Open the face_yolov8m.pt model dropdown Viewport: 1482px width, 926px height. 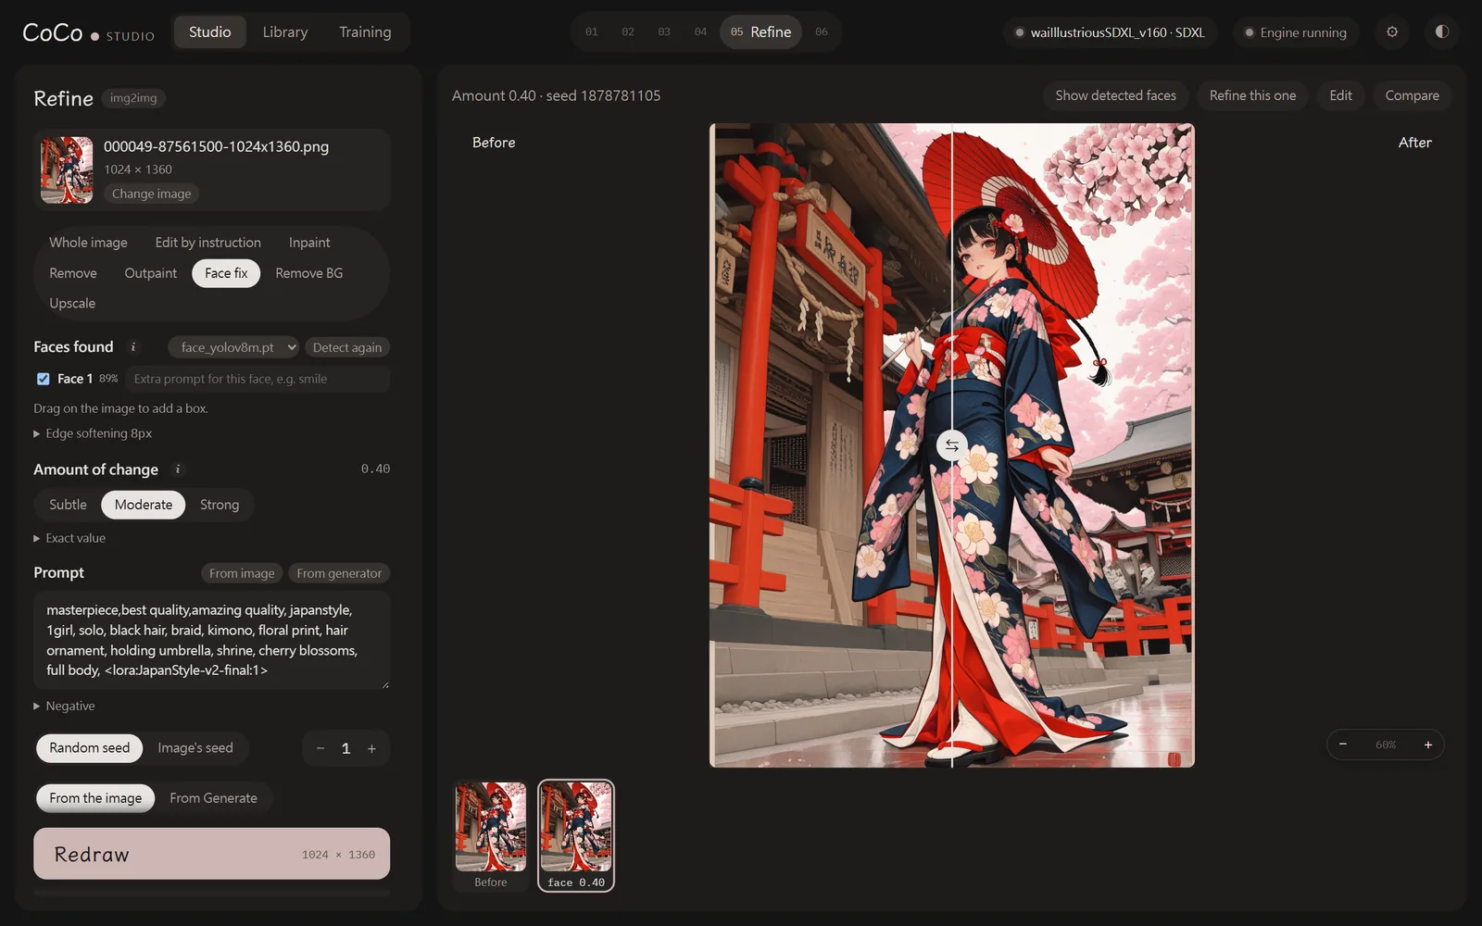233,347
